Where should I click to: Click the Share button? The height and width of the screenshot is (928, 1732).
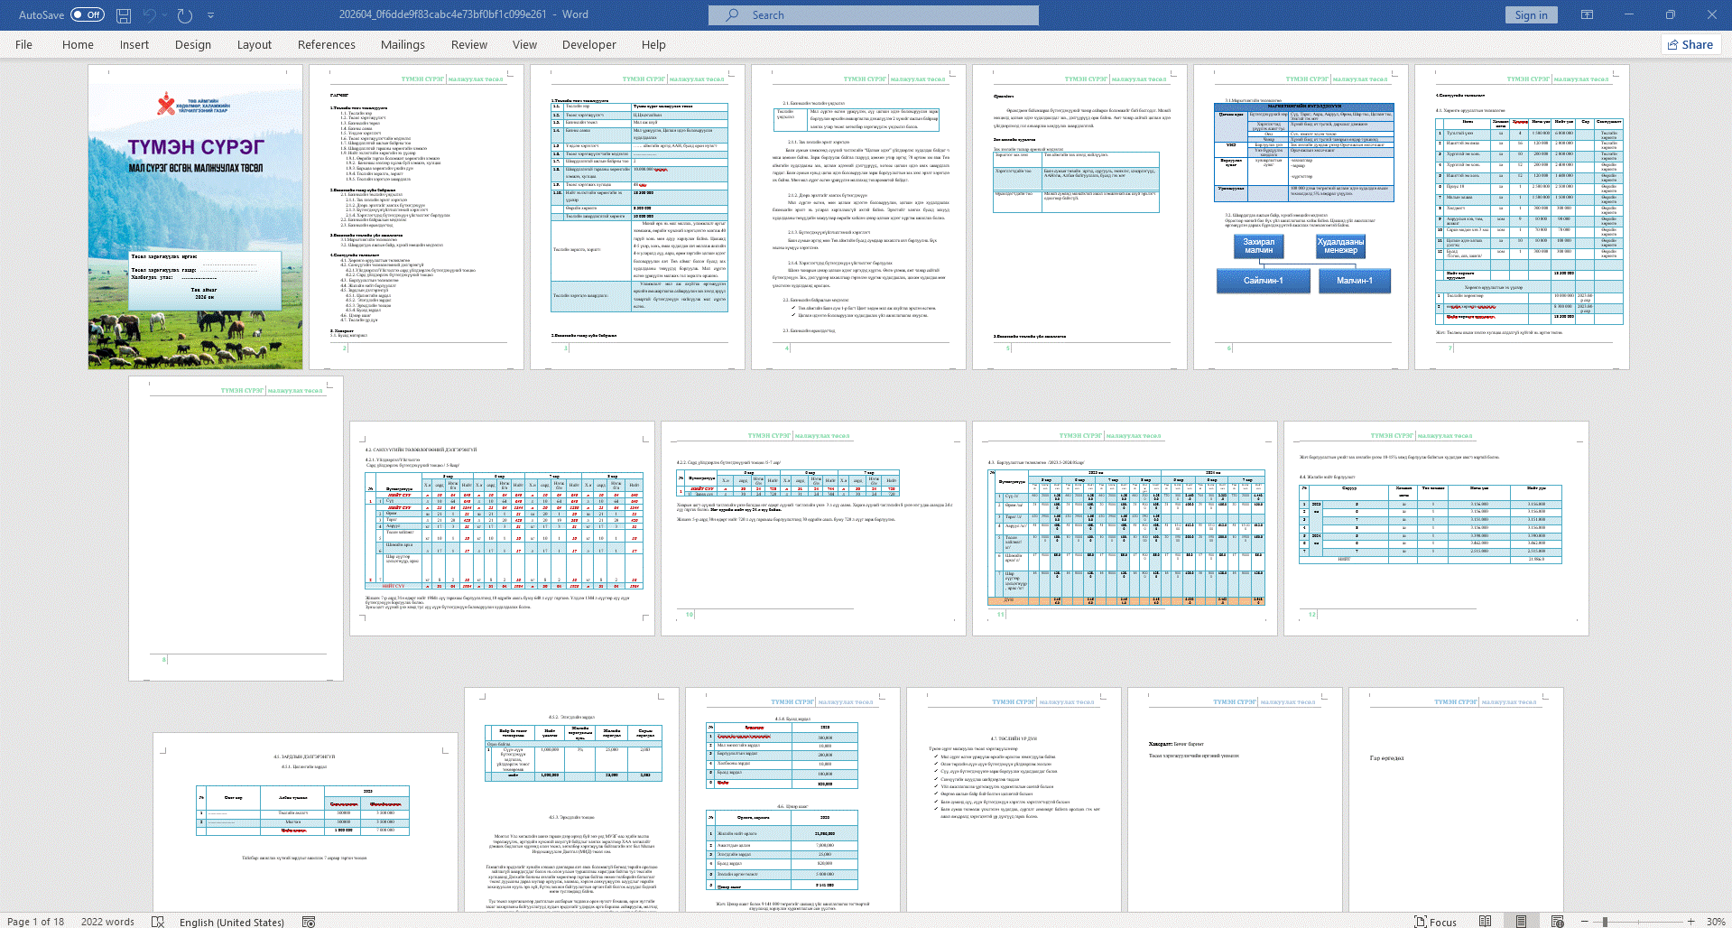(x=1690, y=44)
